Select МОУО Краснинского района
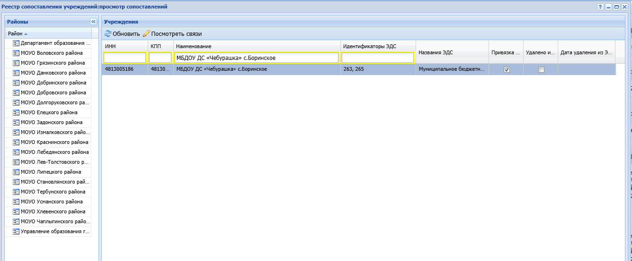Screen dimensions: 632x261 [50, 142]
